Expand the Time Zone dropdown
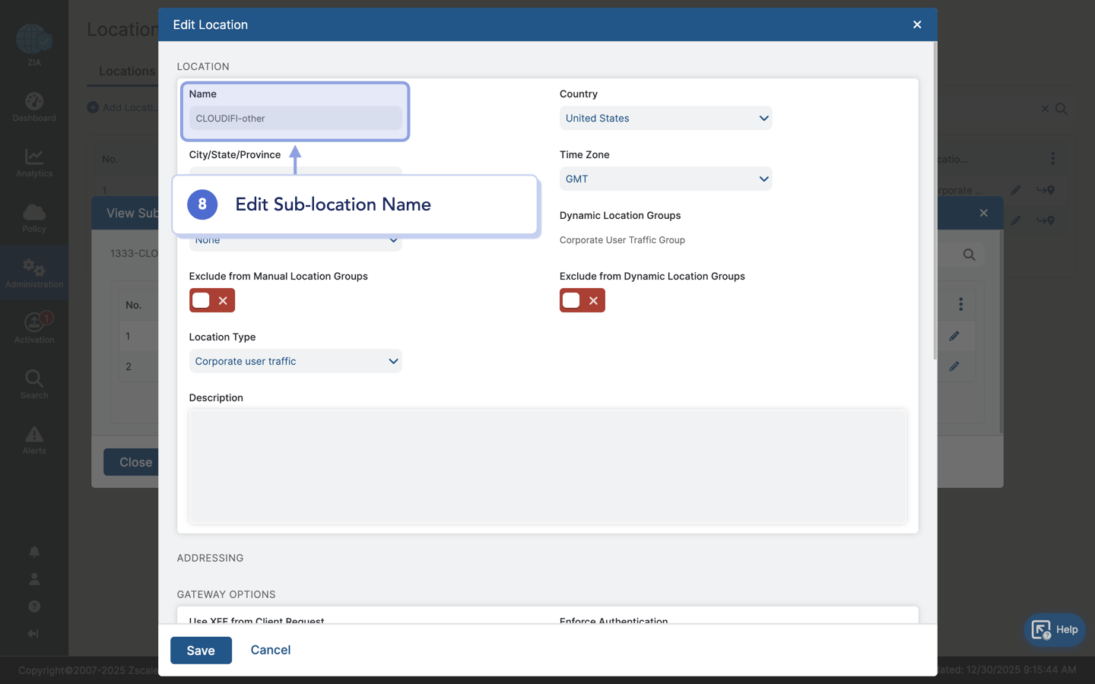This screenshot has height=684, width=1095. tap(665, 179)
